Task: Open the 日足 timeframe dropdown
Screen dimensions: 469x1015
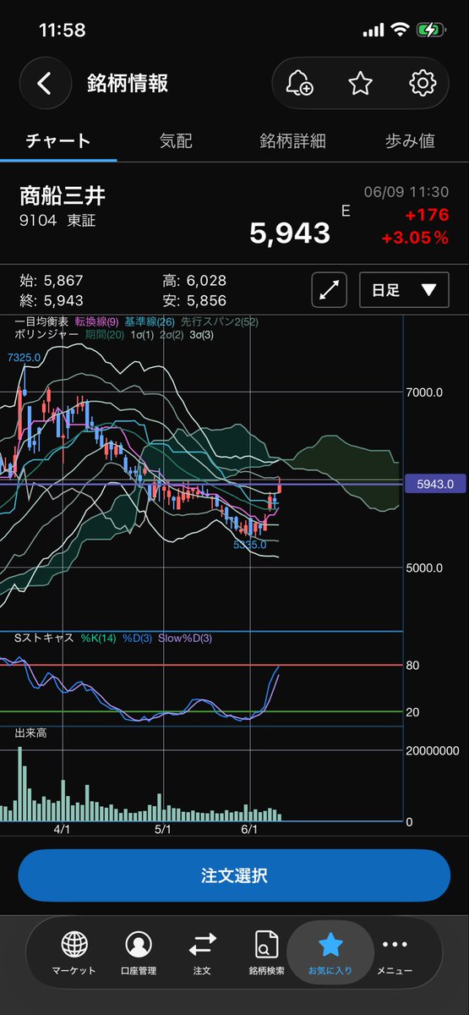Action: pos(404,289)
